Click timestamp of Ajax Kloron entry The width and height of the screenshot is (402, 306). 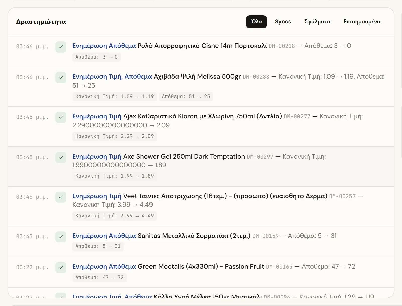pos(32,117)
